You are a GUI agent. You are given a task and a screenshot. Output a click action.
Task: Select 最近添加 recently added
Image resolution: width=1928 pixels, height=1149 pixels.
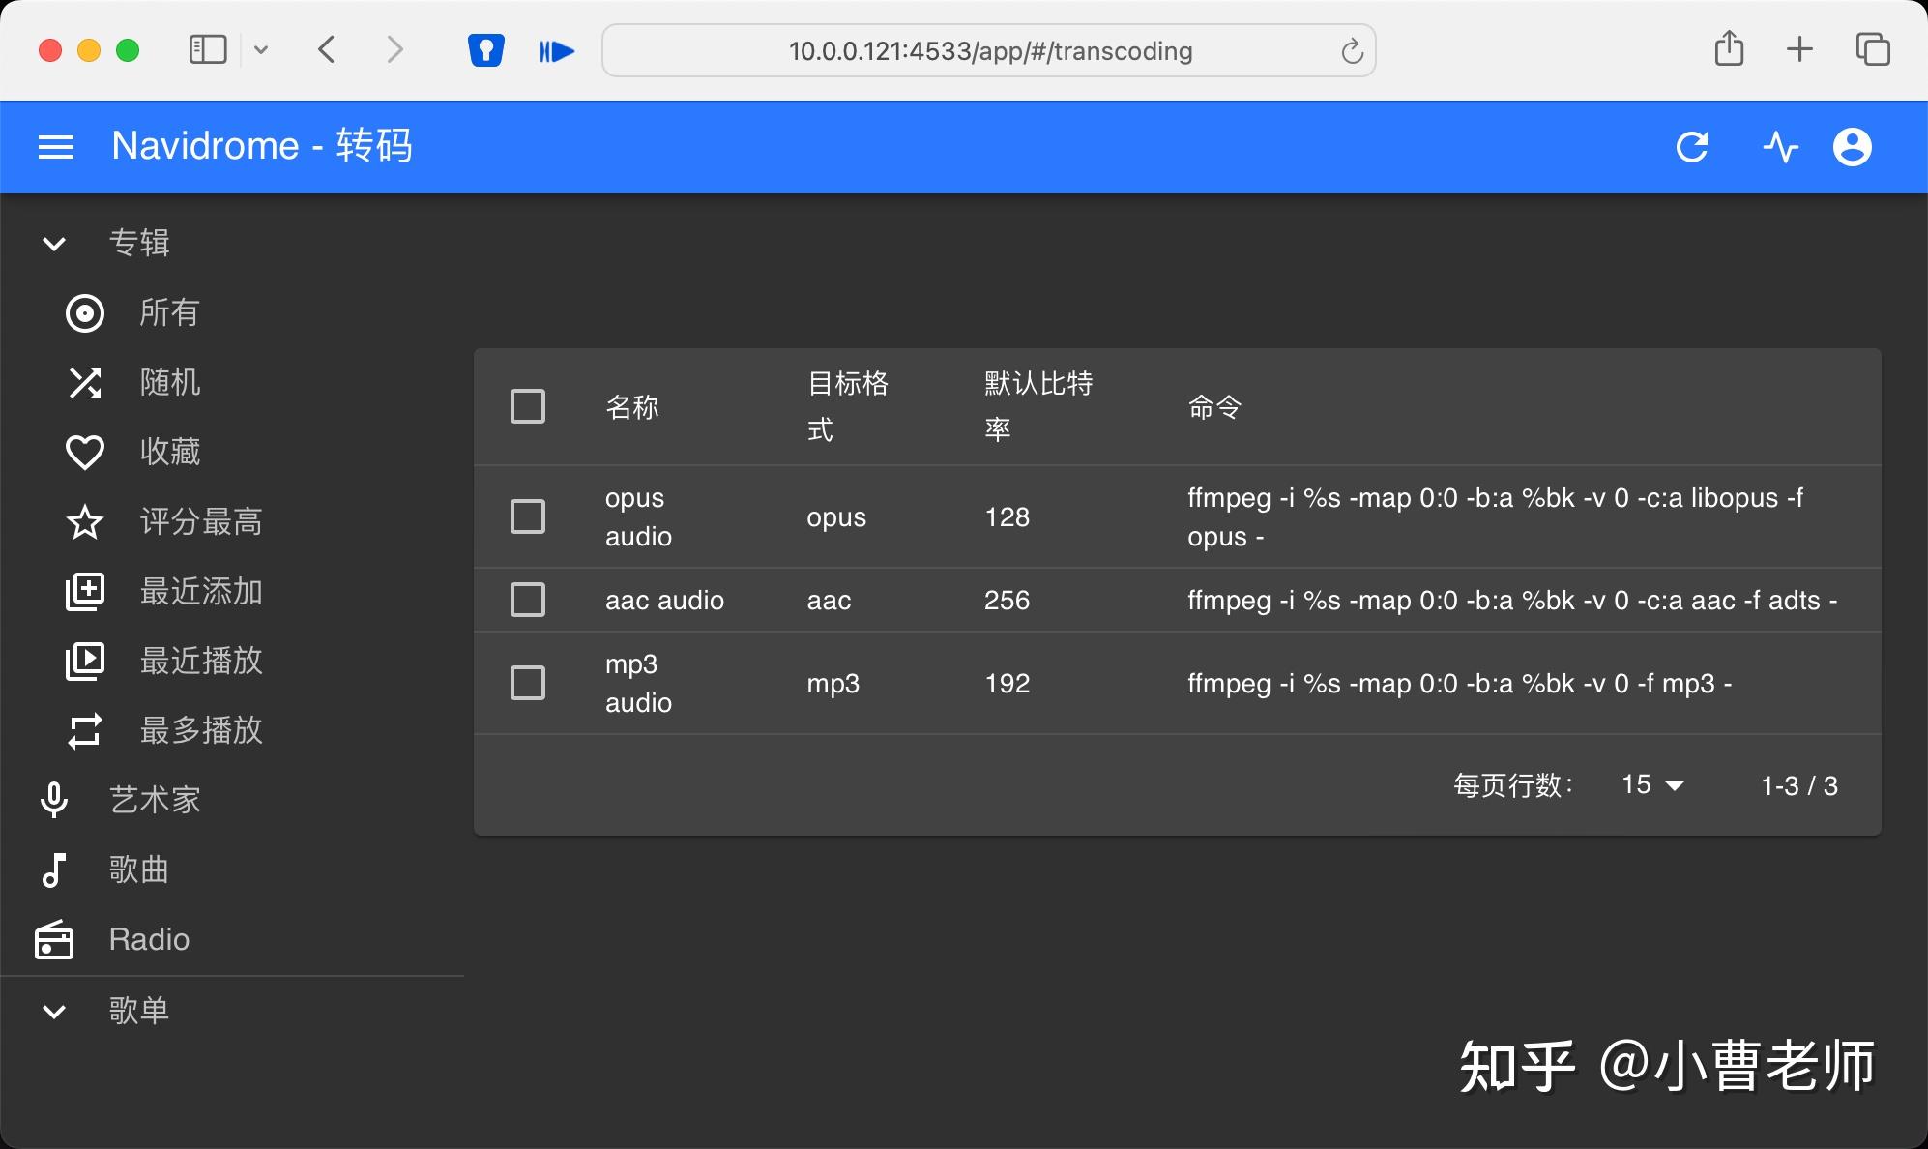pos(201,591)
